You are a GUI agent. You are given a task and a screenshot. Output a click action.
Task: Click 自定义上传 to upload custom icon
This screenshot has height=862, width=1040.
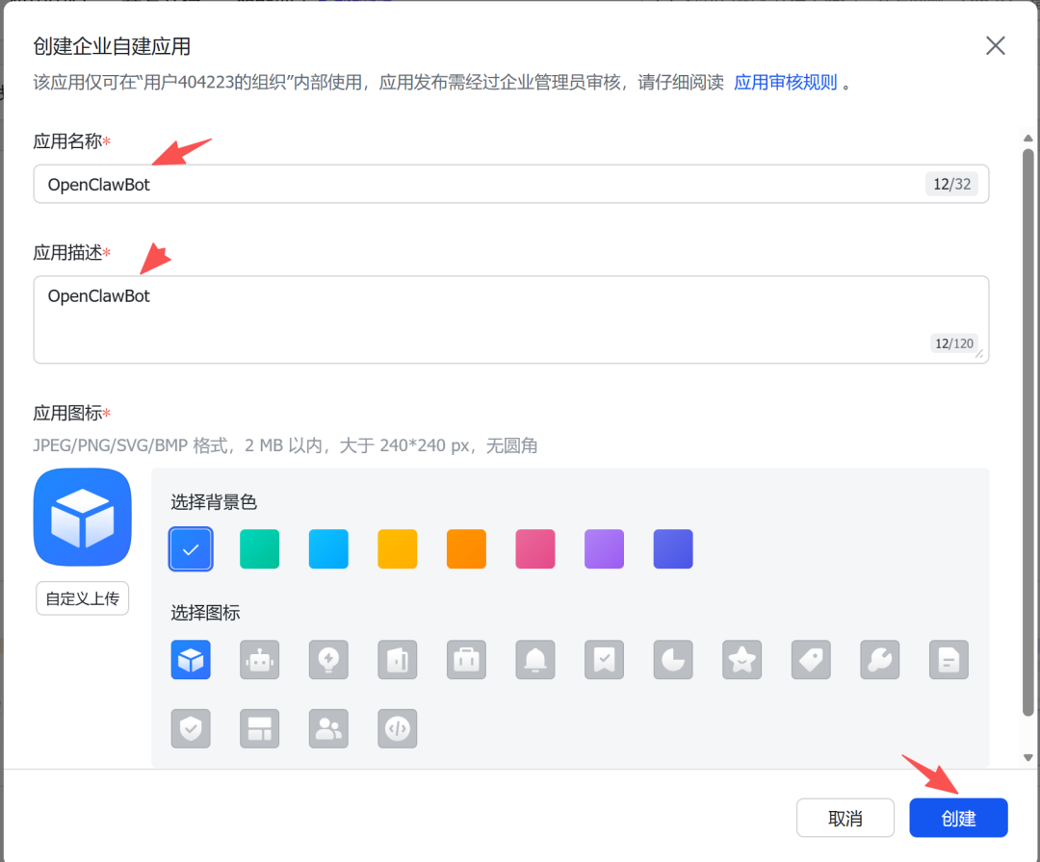pyautogui.click(x=82, y=598)
